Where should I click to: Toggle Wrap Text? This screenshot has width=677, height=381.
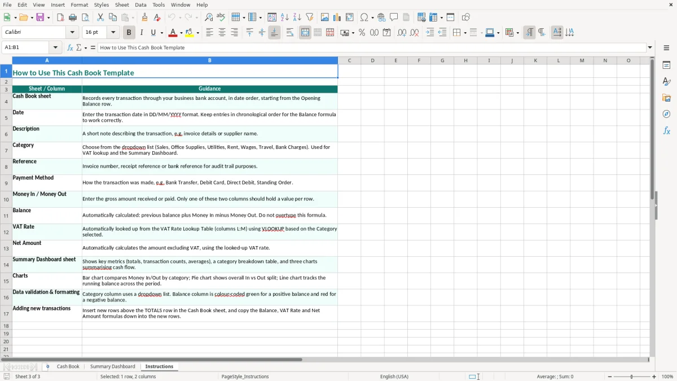pos(290,33)
